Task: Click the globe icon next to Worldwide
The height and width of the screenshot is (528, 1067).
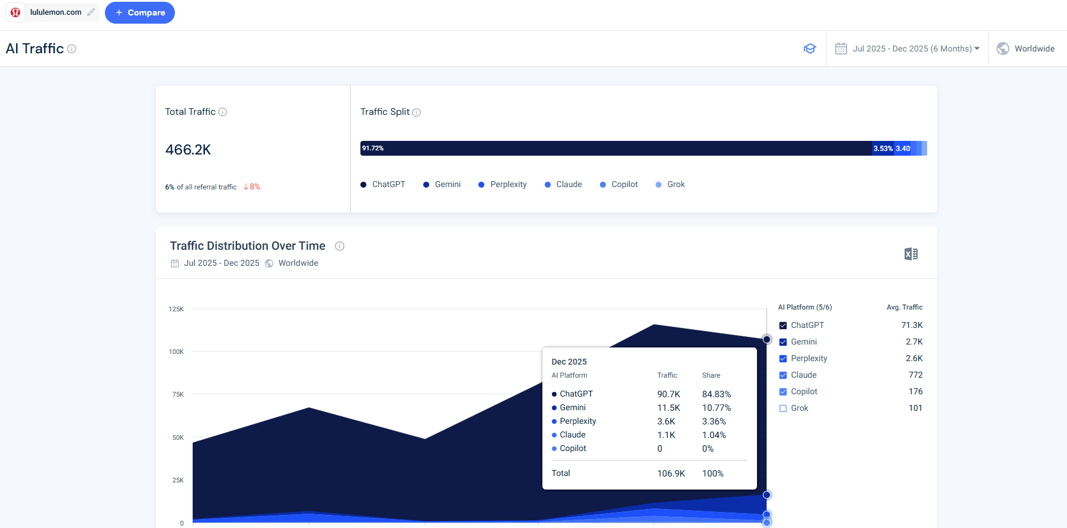Action: tap(1003, 49)
